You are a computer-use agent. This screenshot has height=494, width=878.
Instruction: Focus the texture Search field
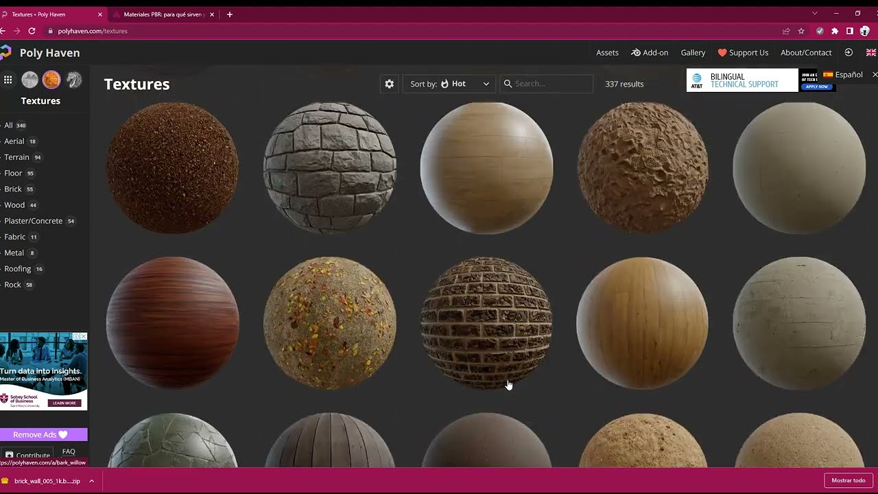[x=547, y=84]
